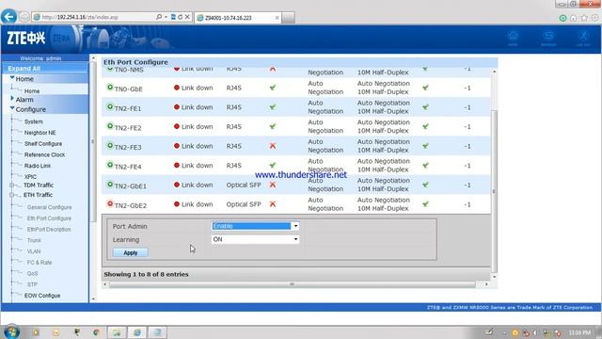Open the Port Admin dropdown

click(x=255, y=226)
